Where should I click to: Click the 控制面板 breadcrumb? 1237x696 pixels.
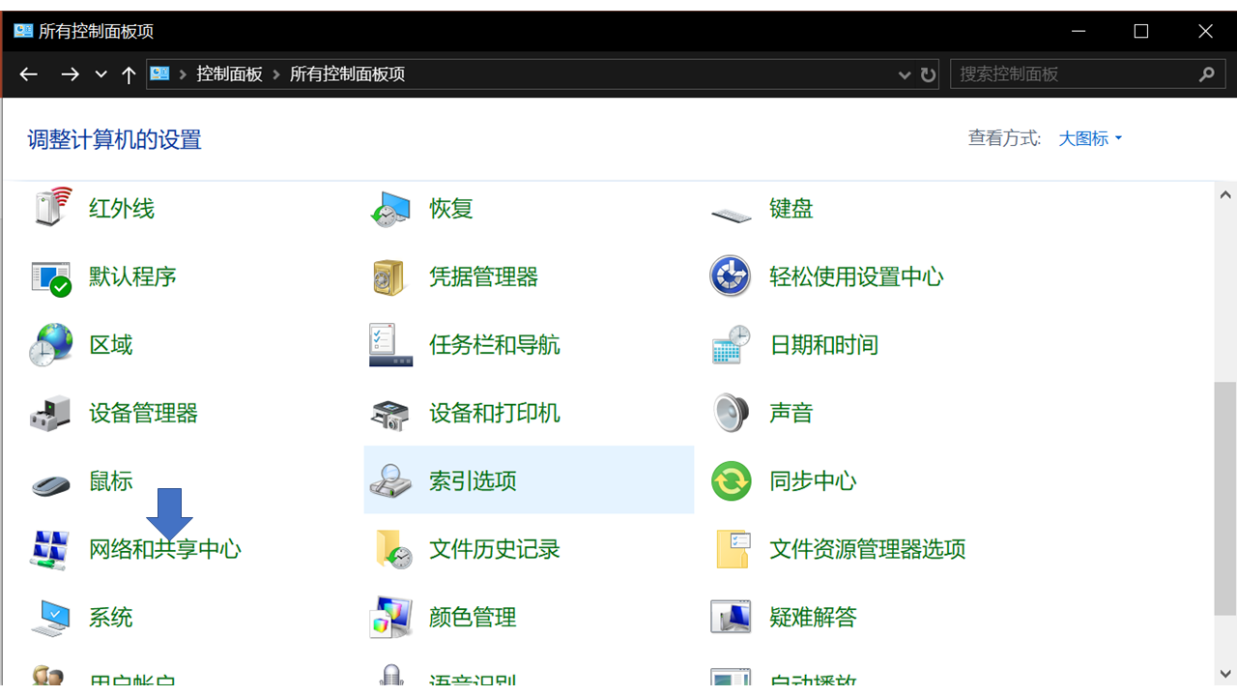(x=230, y=74)
